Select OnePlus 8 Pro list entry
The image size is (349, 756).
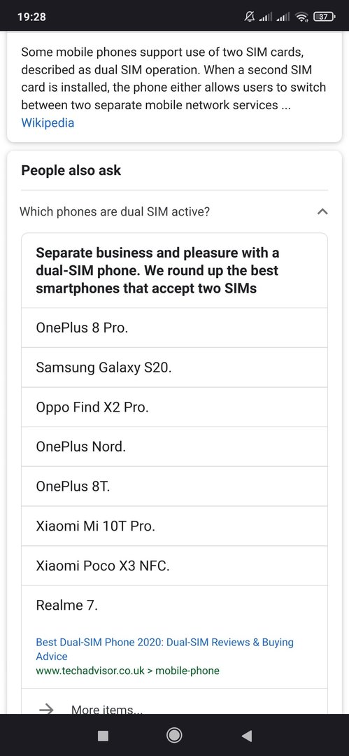coord(175,328)
